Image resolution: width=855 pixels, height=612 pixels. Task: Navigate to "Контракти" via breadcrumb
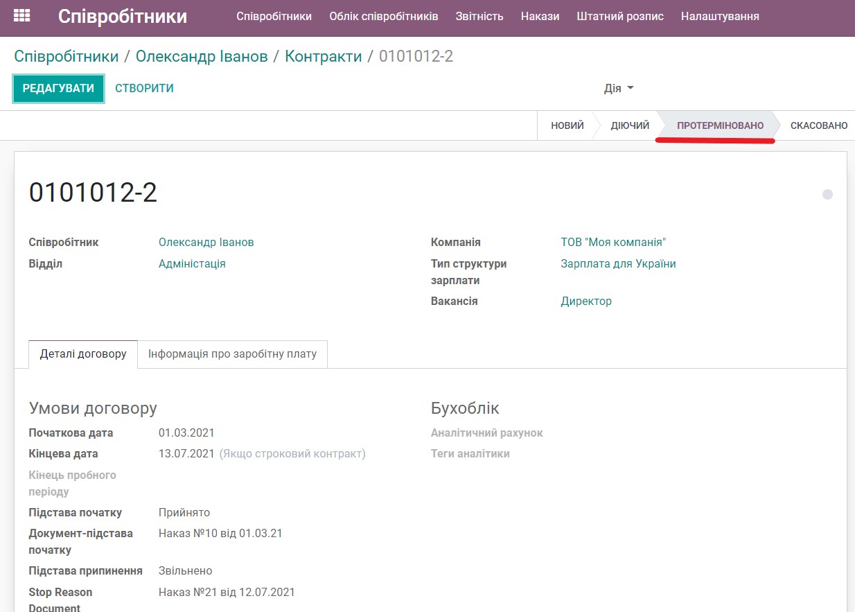click(324, 55)
